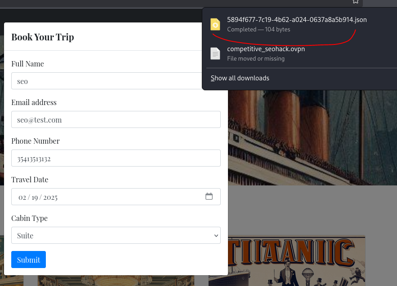Image resolution: width=397 pixels, height=286 pixels.
Task: Open the downloaded 5894f677 JSON file name
Action: pos(297,20)
